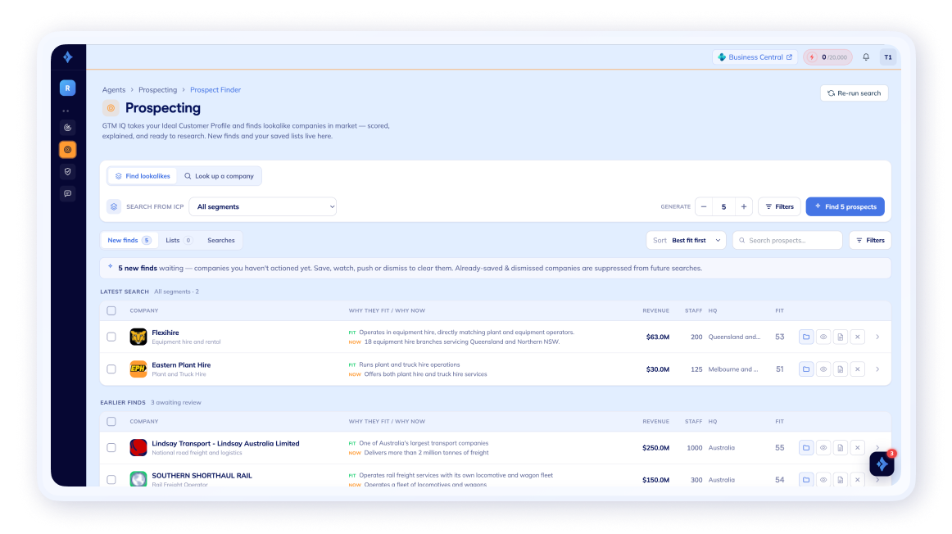
Task: Click the Re-run search button
Action: tap(855, 93)
